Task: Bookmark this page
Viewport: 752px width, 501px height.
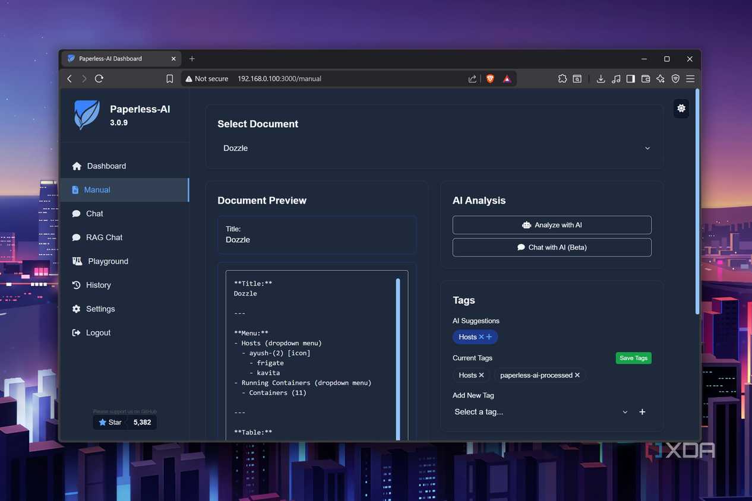Action: pyautogui.click(x=169, y=78)
